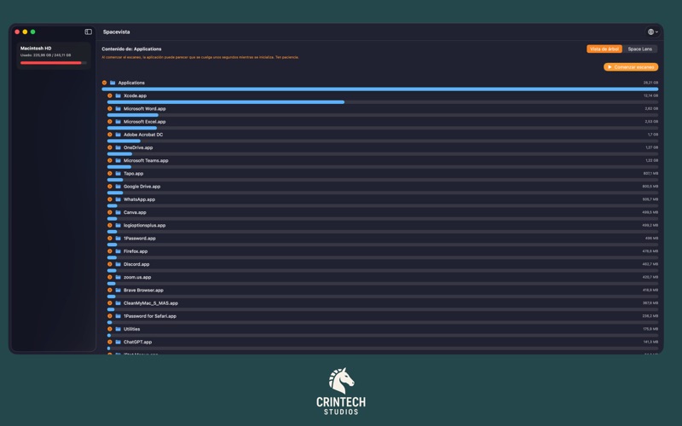682x426 pixels.
Task: Click the Adobe Acrobat DC folder icon
Action: click(x=118, y=135)
